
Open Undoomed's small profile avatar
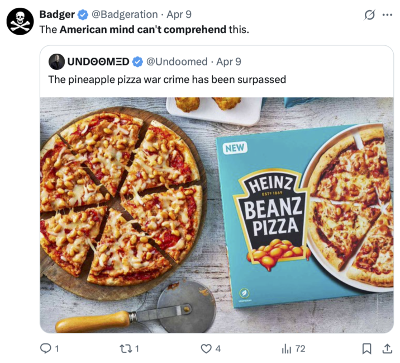[x=56, y=62]
